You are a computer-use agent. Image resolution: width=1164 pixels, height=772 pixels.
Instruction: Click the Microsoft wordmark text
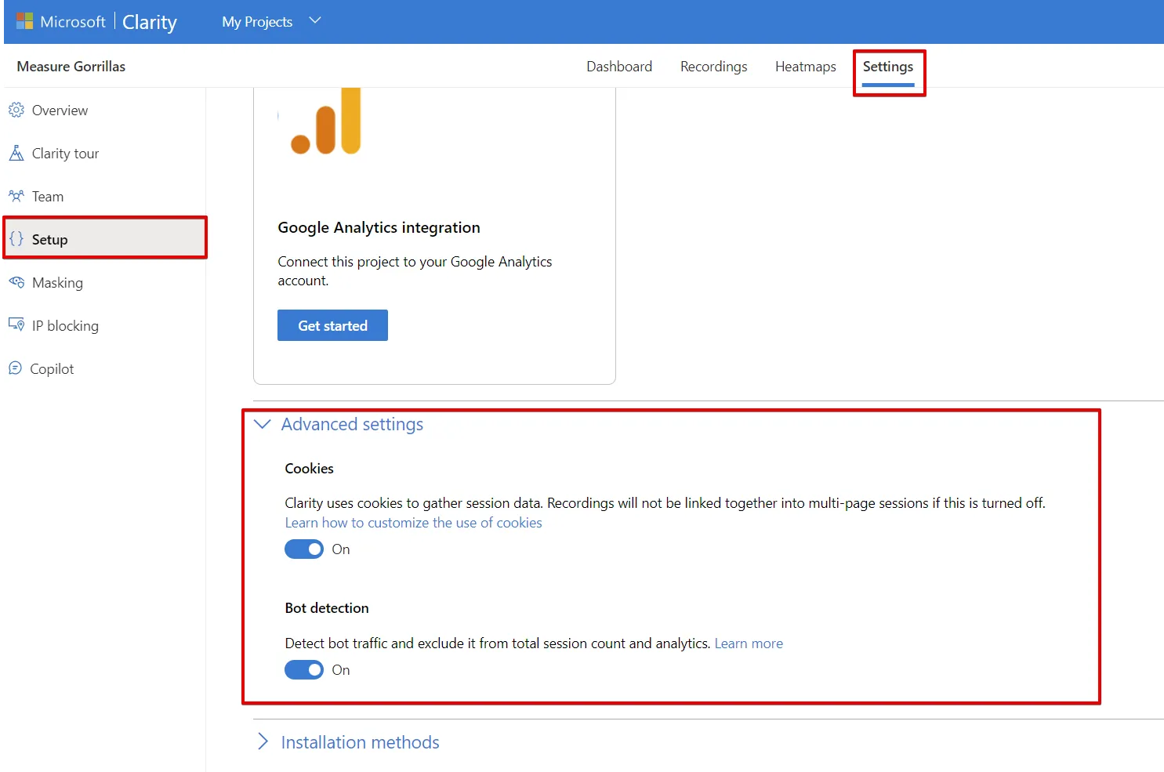(73, 22)
